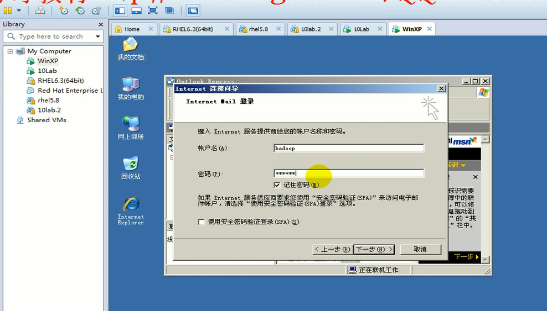Click the Windows flag logo in Outlook Express
The width and height of the screenshot is (547, 311).
(x=483, y=93)
